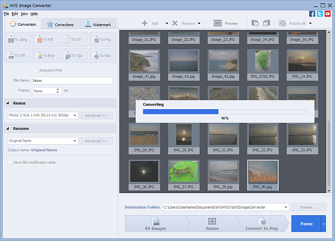Screen dimensions: 335x241
Task: Toggle the Animated PNG checkbox
Action: tap(36, 70)
